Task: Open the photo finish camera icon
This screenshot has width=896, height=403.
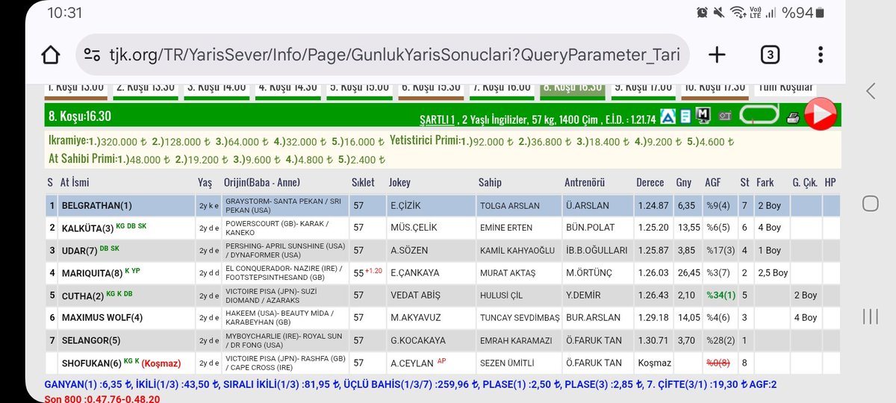Action: tap(725, 117)
